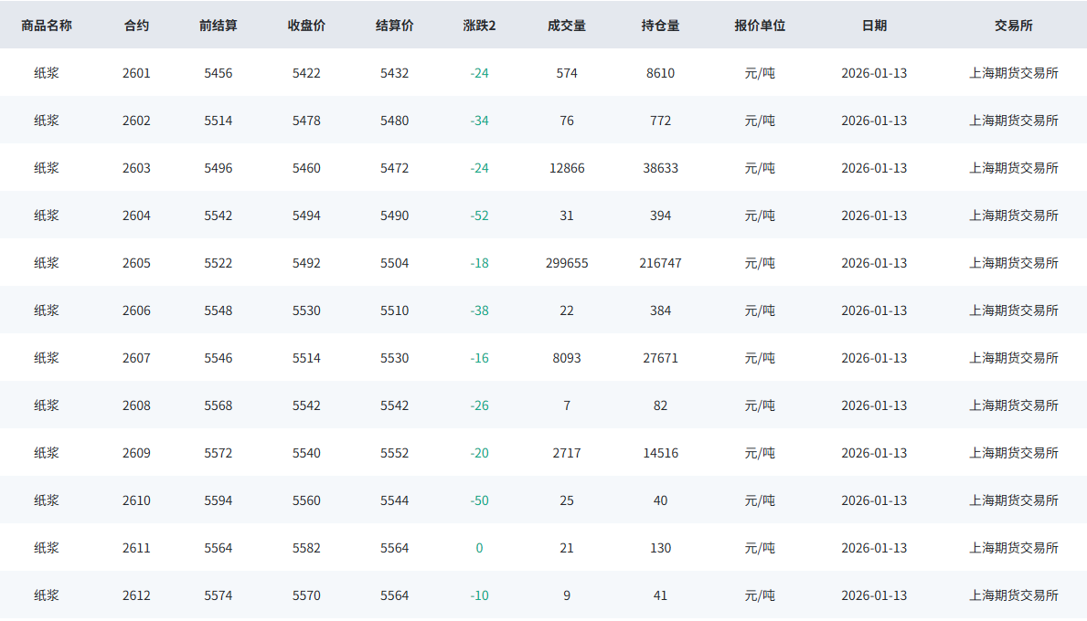Select the 日期 column header
The height and width of the screenshot is (621, 1087).
click(x=874, y=26)
